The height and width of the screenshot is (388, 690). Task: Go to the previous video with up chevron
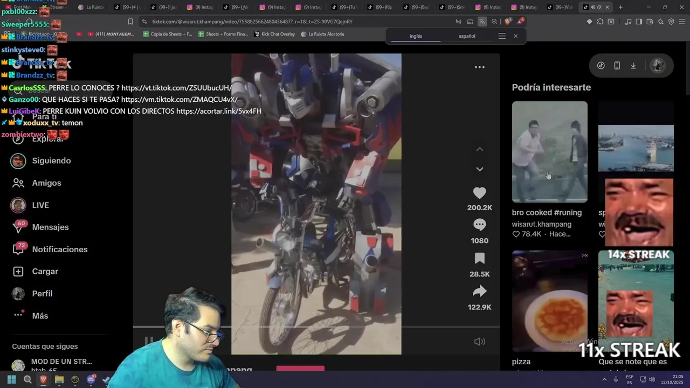pos(479,149)
